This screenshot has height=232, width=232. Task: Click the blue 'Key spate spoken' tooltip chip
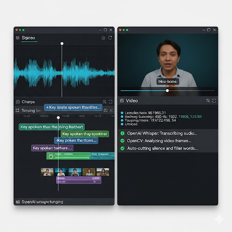pyautogui.click(x=73, y=107)
